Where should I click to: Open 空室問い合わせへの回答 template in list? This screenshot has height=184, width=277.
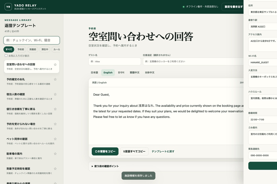(31, 67)
